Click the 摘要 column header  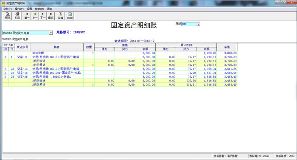click(56, 47)
